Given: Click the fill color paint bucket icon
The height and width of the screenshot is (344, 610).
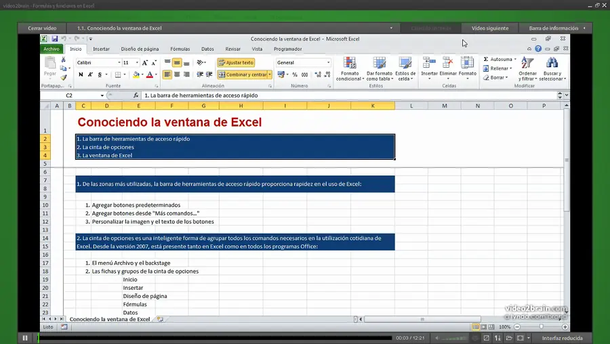Looking at the screenshot, I should coord(136,74).
